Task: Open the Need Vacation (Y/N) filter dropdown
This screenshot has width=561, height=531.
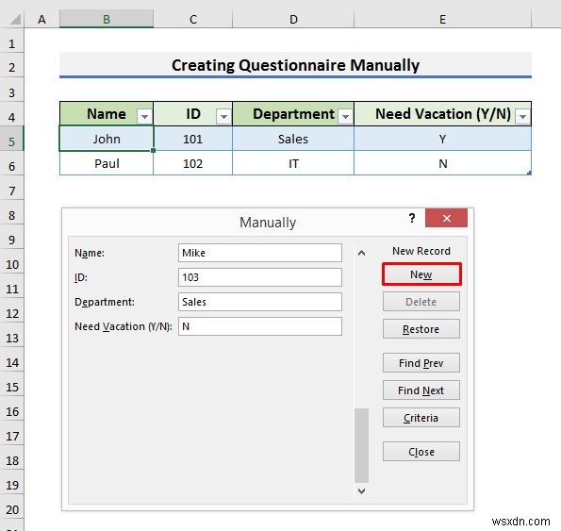Action: point(522,116)
